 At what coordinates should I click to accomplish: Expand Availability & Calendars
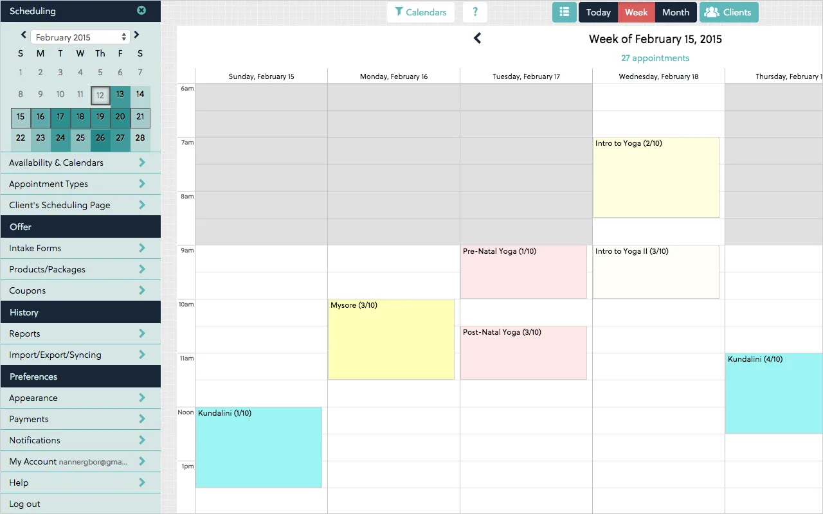click(x=80, y=163)
